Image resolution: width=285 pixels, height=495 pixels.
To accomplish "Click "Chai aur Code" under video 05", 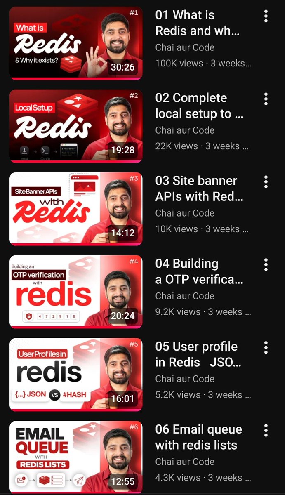I will coord(185,379).
